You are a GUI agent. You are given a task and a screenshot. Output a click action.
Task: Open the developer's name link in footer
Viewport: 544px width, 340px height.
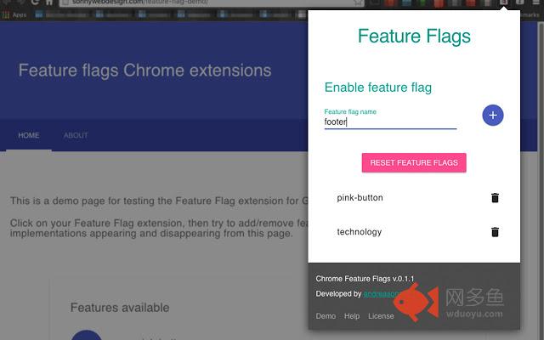[x=381, y=294]
